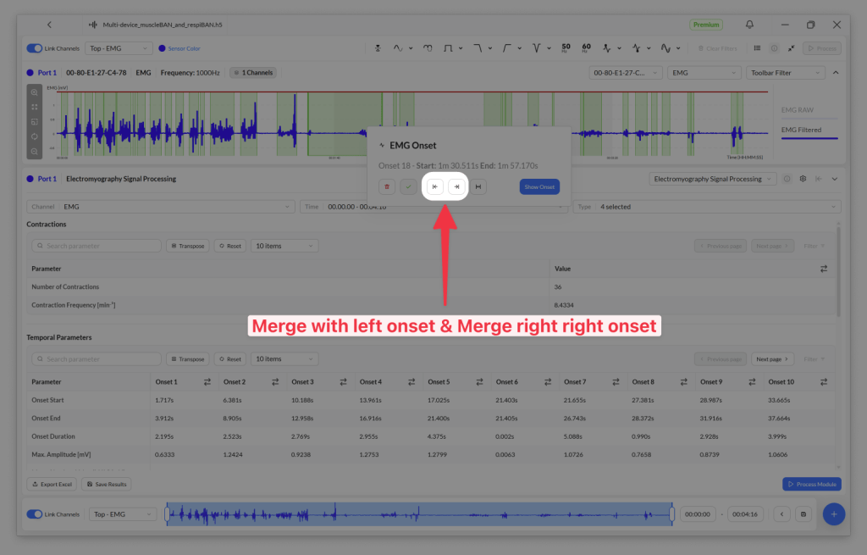Open the Channel EMG dropdown
Viewport: 867px width, 555px height.
[161, 207]
